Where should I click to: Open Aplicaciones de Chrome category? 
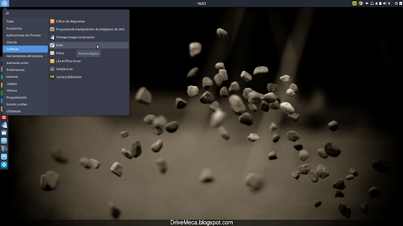pyautogui.click(x=25, y=35)
